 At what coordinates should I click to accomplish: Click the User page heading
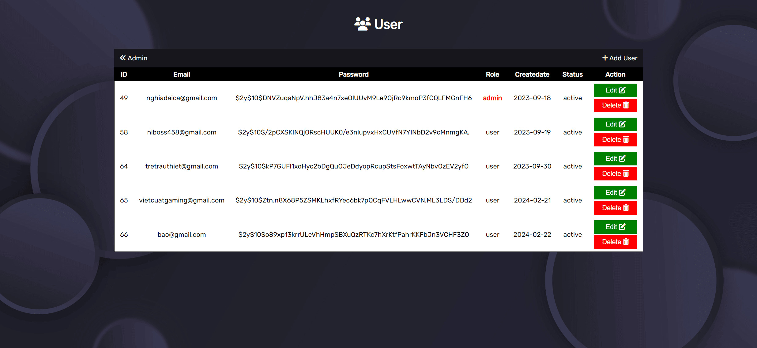click(x=388, y=24)
